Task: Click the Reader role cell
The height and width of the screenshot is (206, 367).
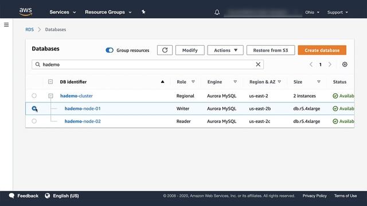Action: click(183, 121)
